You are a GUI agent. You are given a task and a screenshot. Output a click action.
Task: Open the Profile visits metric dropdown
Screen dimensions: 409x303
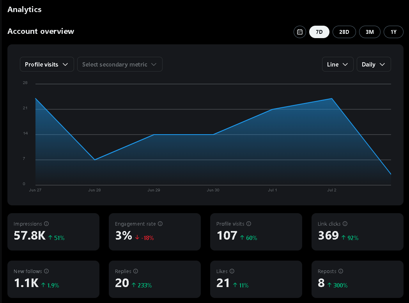coord(47,64)
